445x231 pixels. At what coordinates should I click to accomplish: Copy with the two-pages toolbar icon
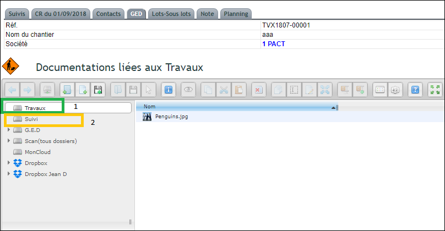coord(208,90)
